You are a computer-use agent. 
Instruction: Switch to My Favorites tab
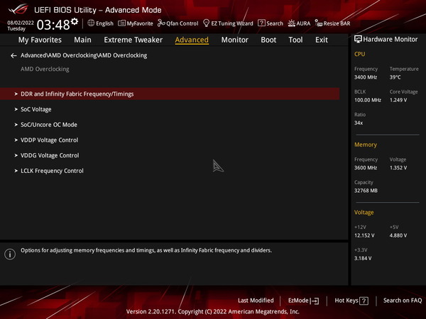(40, 40)
